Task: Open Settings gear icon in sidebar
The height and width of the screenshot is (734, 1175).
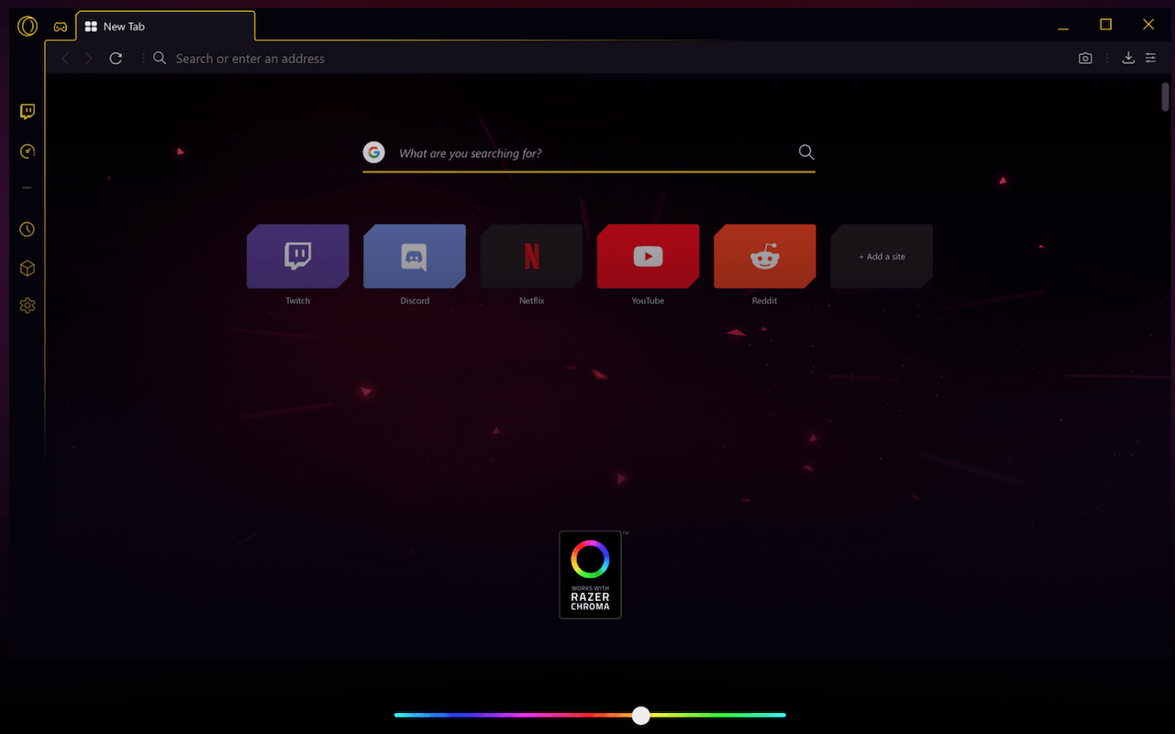Action: tap(28, 306)
